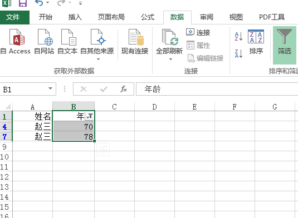
Task: Open the Quick Access Toolbar customize menu
Action: [81, 3]
